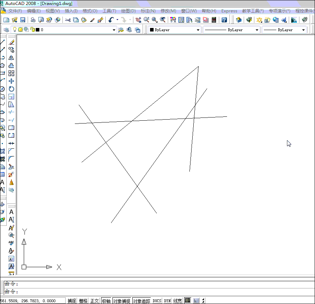Select the Pan realtime hand tool
Image resolution: width=315 pixels, height=304 pixels.
click(138, 20)
